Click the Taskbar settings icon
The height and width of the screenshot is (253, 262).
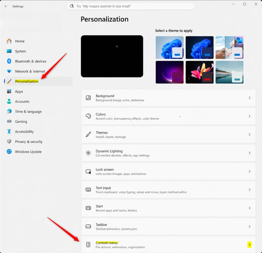tap(88, 226)
